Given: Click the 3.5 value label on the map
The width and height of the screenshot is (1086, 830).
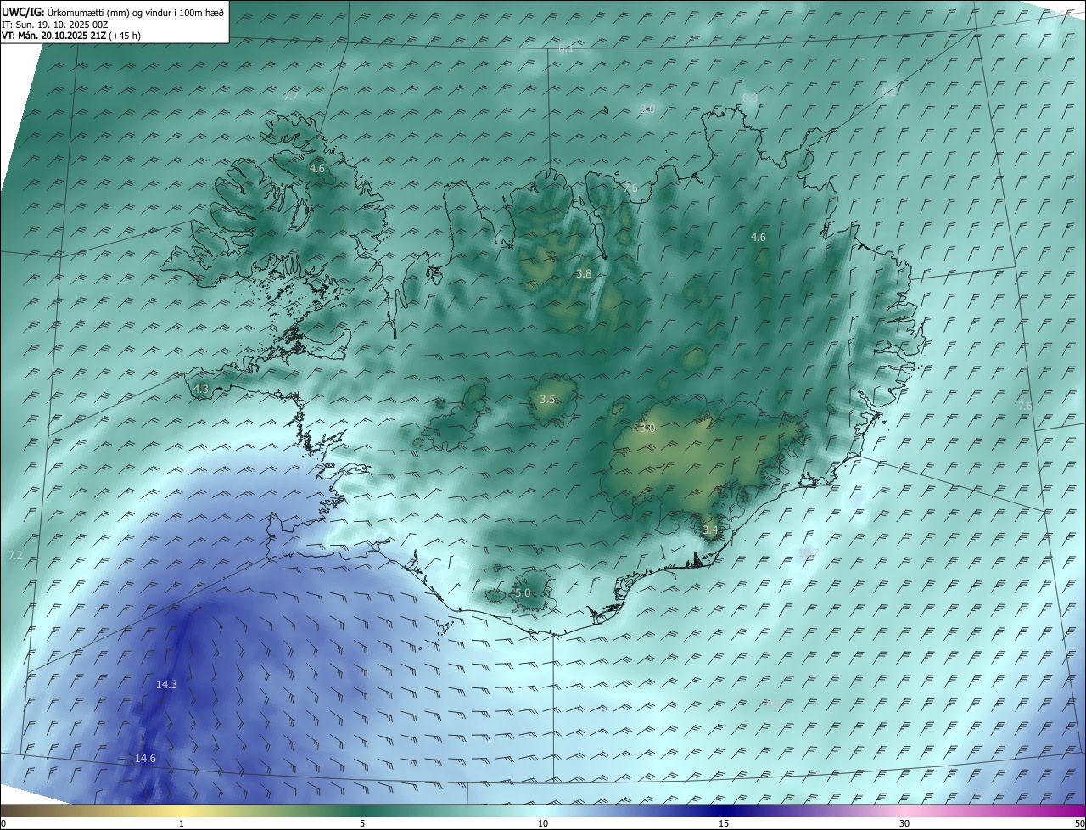Looking at the screenshot, I should [x=547, y=399].
